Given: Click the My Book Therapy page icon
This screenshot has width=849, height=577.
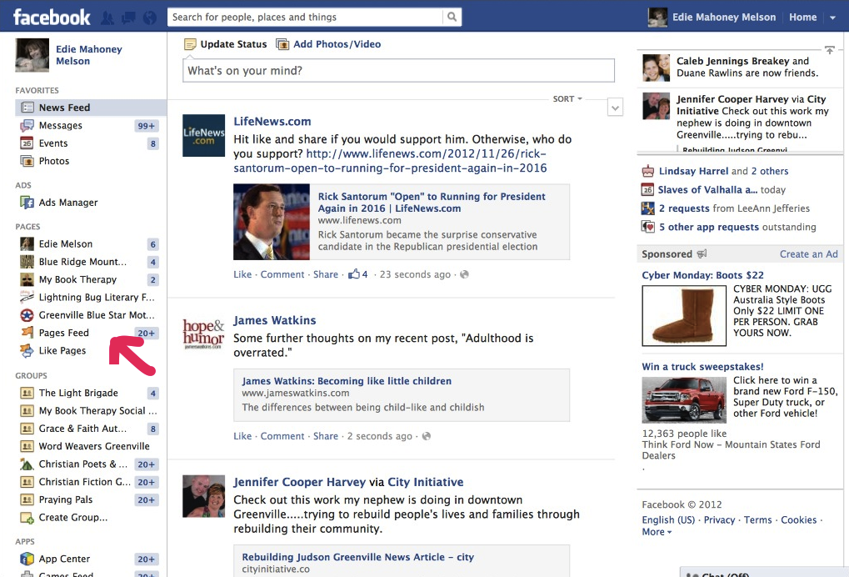Looking at the screenshot, I should [27, 279].
